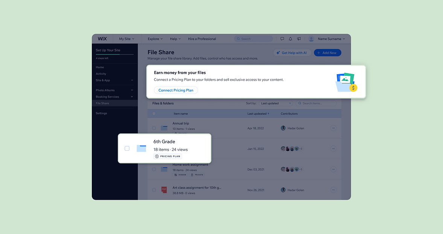Click the Item name column header
This screenshot has width=443, height=234.
181,114
